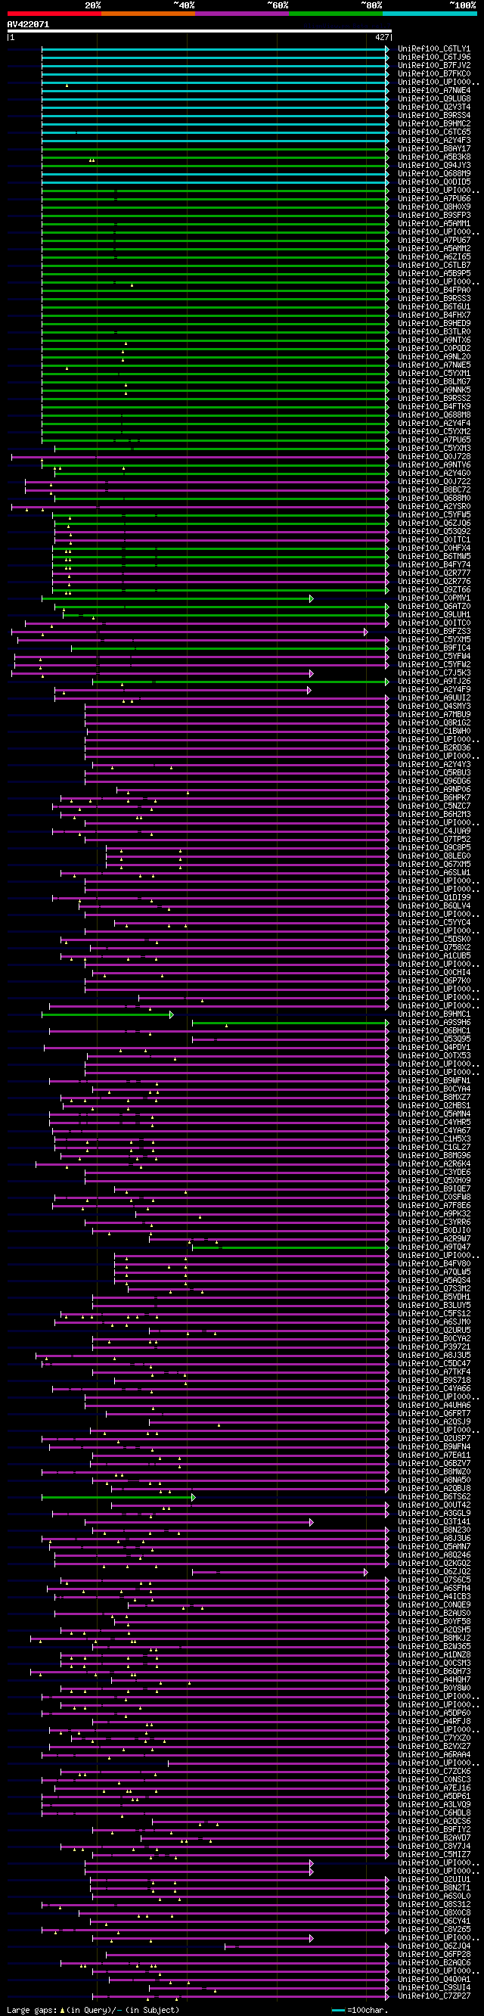The width and height of the screenshot is (484, 2016).
Task: Select the UniRef100_B0CYA4 label
Action: (434, 1089)
